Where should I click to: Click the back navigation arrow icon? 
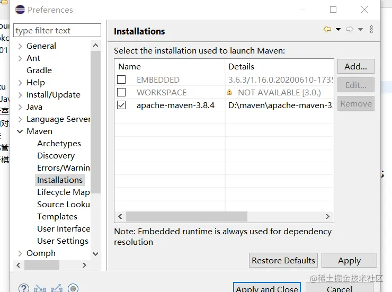327,29
